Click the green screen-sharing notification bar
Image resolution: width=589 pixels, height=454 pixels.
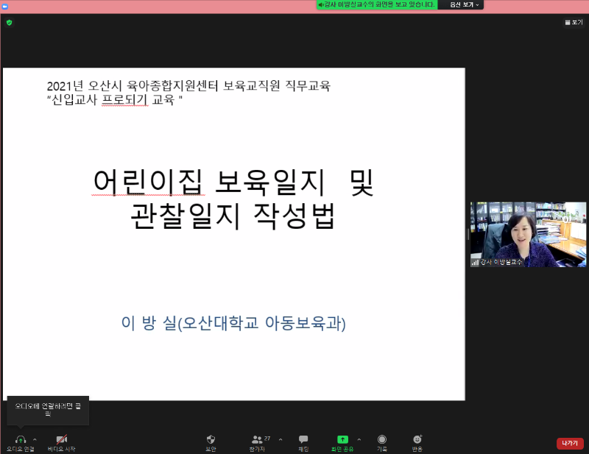[x=375, y=4]
